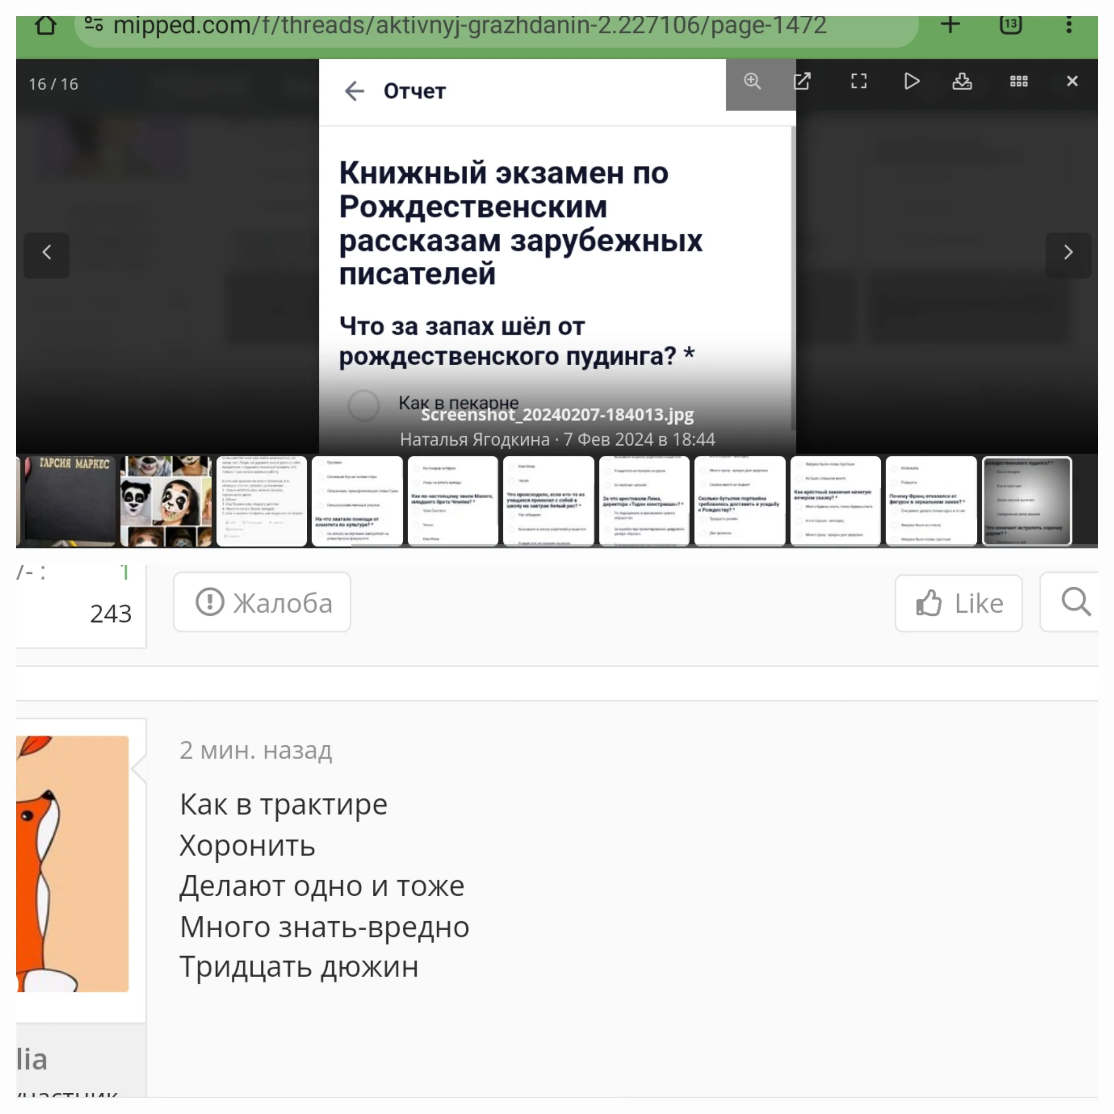This screenshot has height=1114, width=1114.
Task: Open thumbnail 'Почему Франц отказался'
Action: pyautogui.click(x=932, y=501)
